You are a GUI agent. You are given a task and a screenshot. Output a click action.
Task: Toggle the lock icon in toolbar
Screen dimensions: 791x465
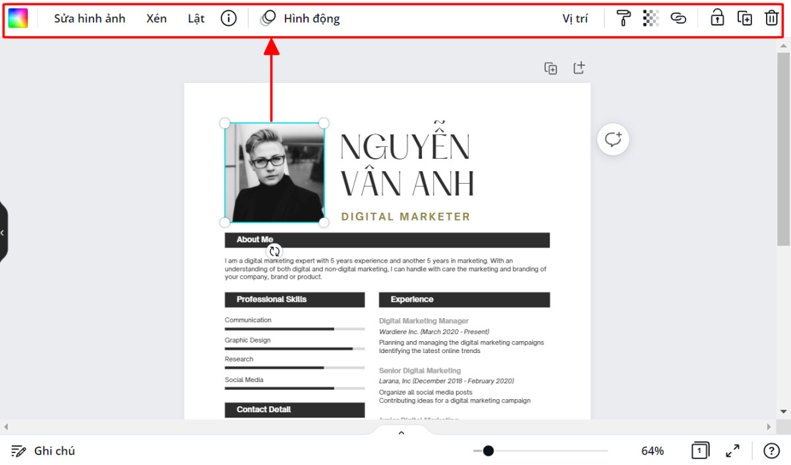(x=717, y=18)
